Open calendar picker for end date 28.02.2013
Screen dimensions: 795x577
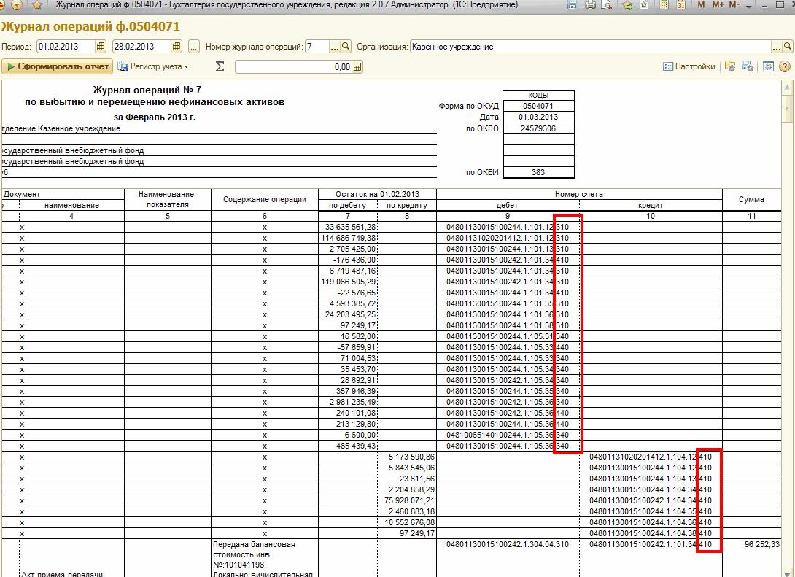pyautogui.click(x=176, y=47)
